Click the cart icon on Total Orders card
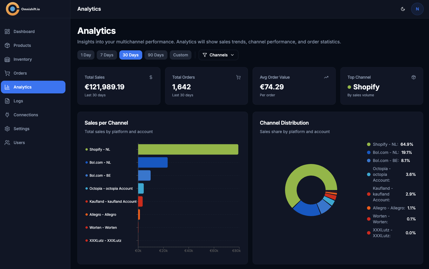This screenshot has height=269, width=429. tap(238, 77)
